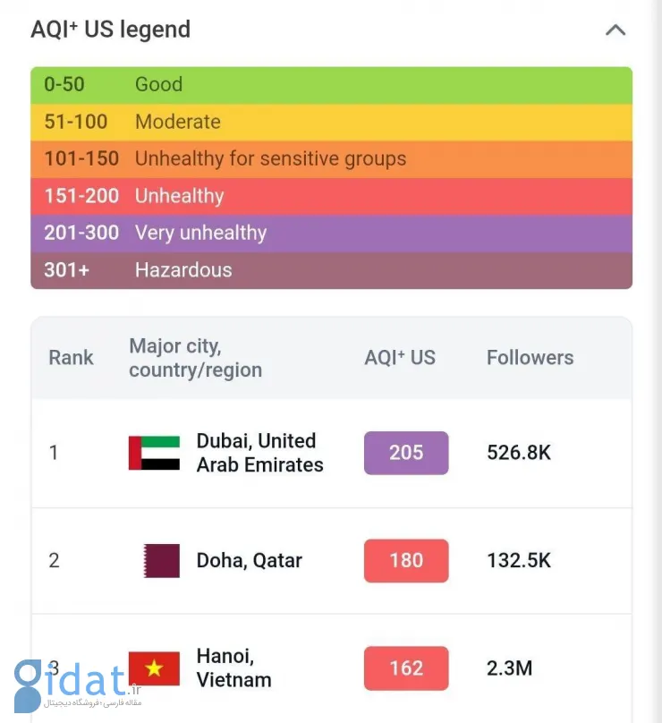Select the green Good 0-50 legend bar
The width and height of the screenshot is (662, 723).
[332, 85]
